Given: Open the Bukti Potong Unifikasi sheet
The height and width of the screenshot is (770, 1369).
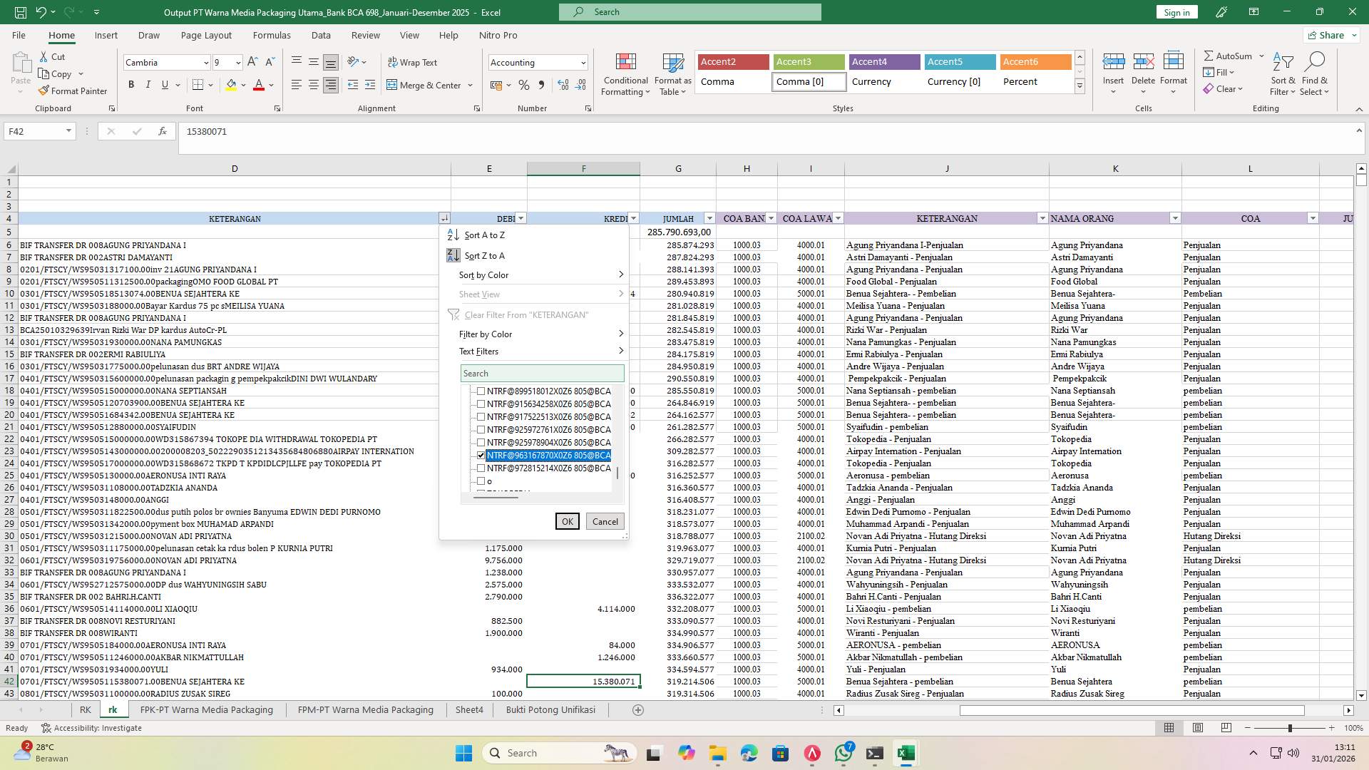Looking at the screenshot, I should [x=550, y=709].
